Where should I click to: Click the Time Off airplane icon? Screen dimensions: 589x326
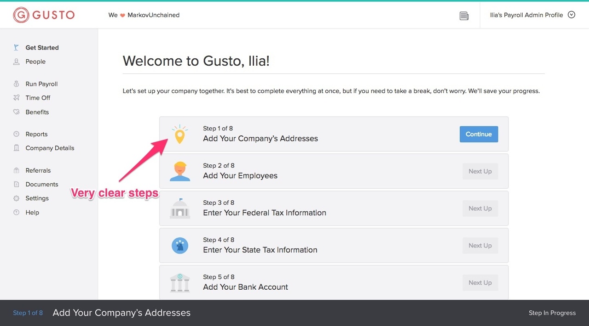pos(17,98)
